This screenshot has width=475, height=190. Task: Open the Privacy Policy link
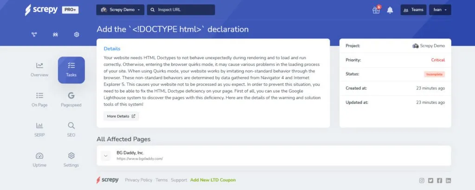pyautogui.click(x=138, y=180)
